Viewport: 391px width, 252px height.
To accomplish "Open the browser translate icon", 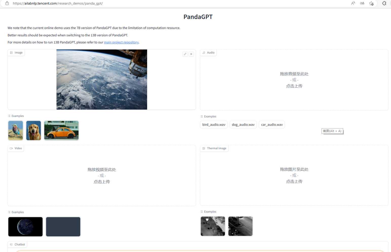I will pos(362,3).
